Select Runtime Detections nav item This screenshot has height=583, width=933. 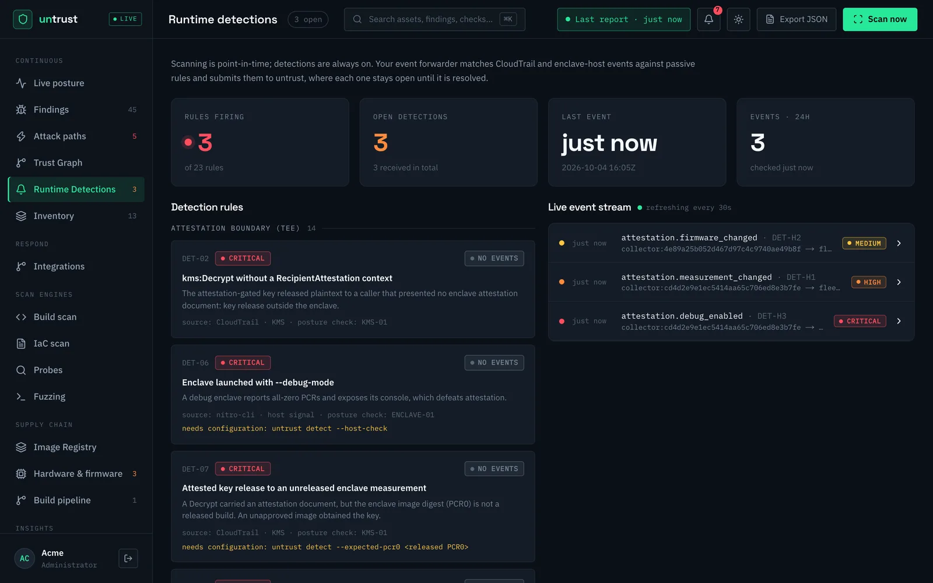pos(76,189)
